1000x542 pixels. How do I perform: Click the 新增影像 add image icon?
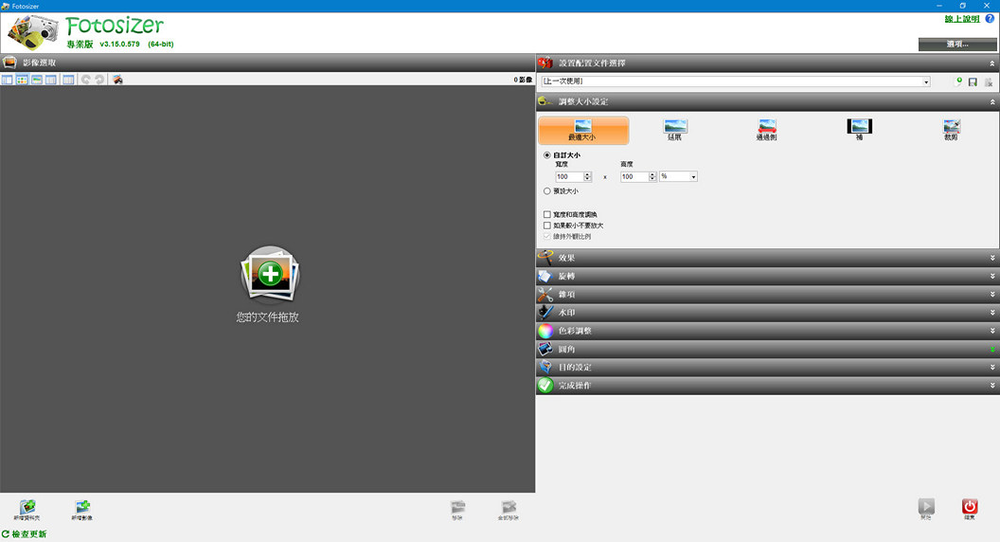point(82,508)
